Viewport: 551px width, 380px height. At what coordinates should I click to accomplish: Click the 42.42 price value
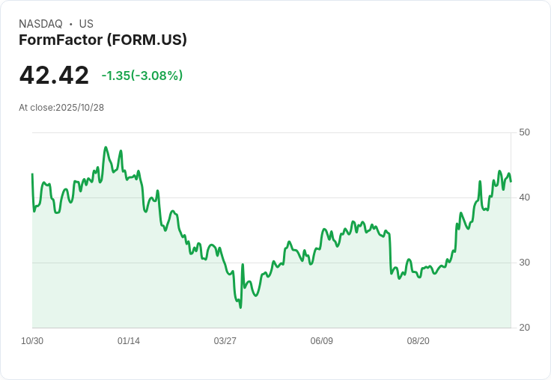[x=54, y=76]
